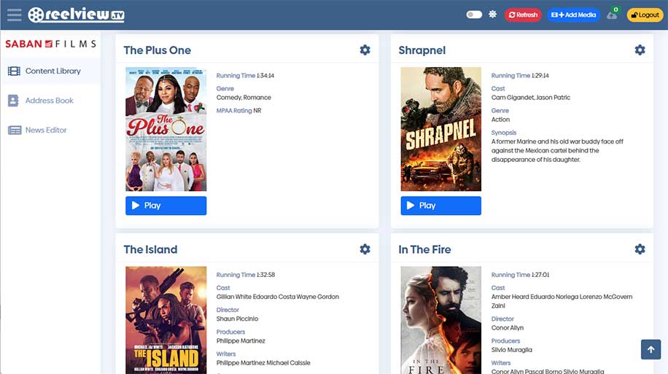The height and width of the screenshot is (374, 668).
Task: Click Running Time 1:34:14 text
Action: tap(245, 75)
